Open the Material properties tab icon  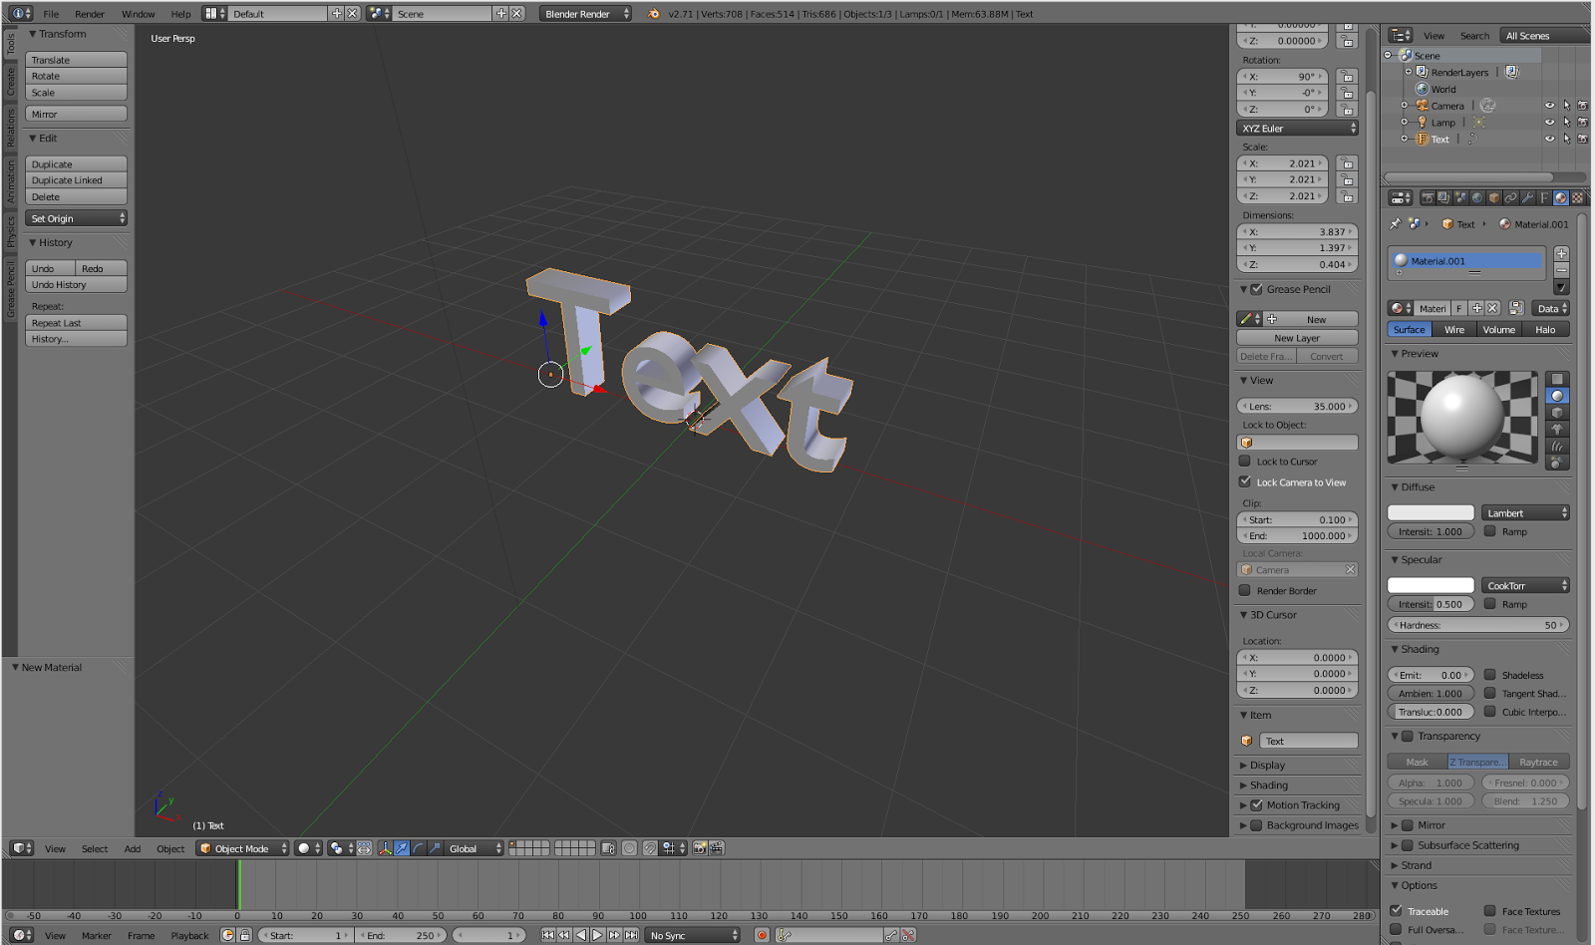coord(1560,197)
